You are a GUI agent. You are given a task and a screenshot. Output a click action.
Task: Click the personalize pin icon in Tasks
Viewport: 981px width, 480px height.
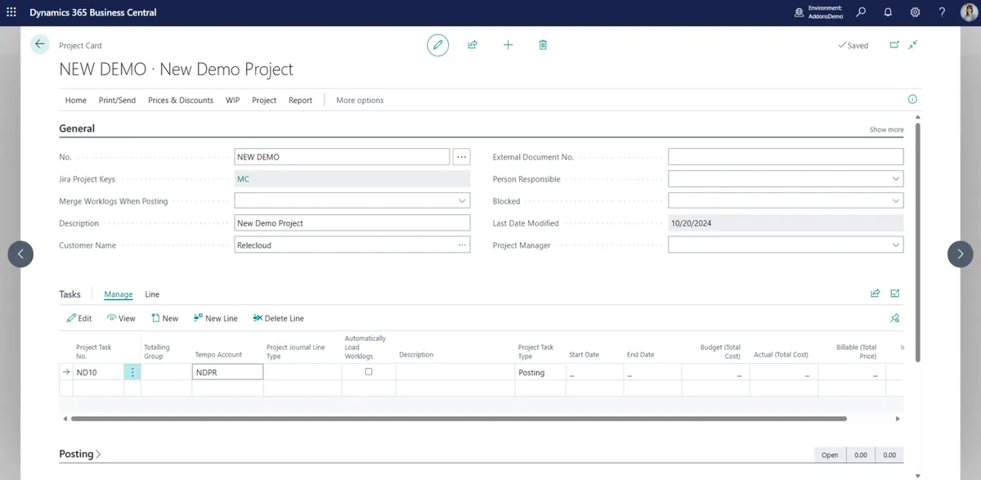coord(895,318)
